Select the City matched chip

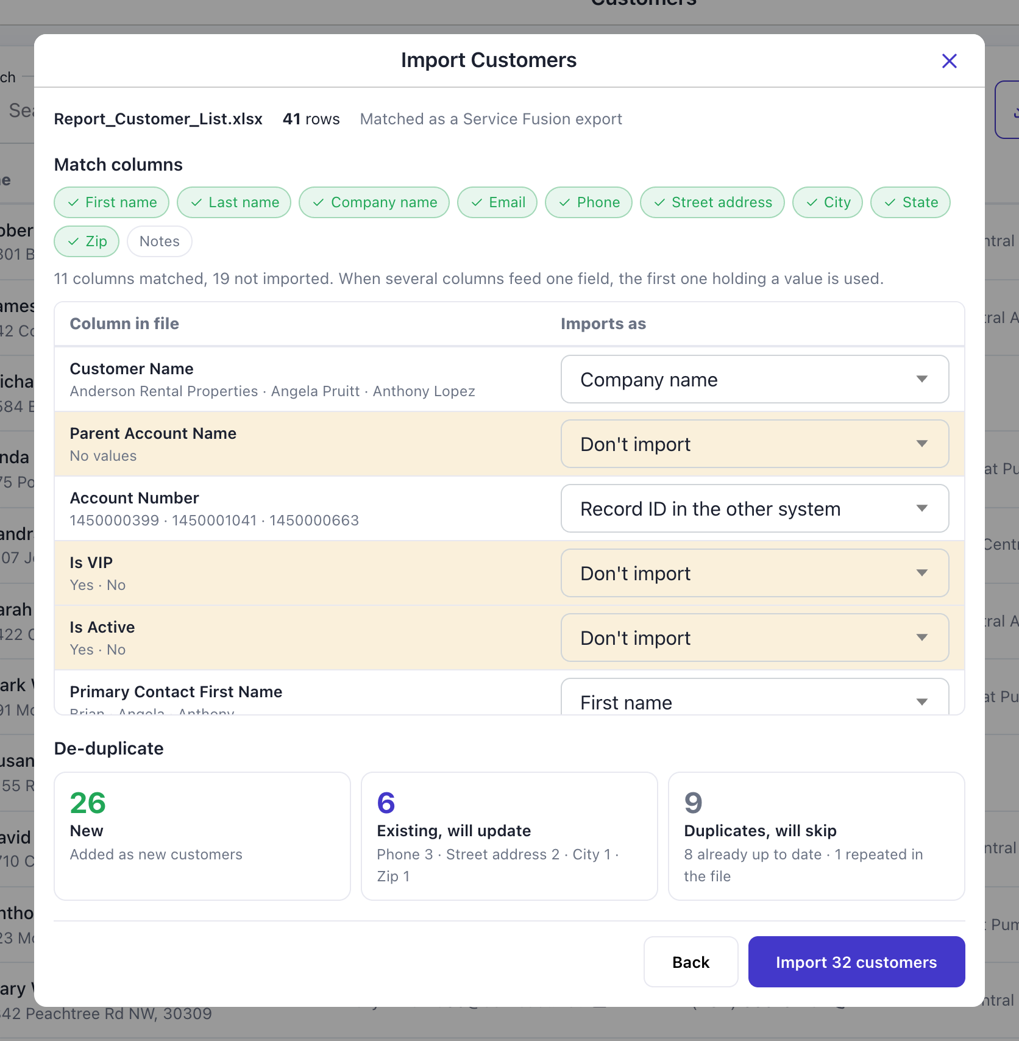coord(828,202)
